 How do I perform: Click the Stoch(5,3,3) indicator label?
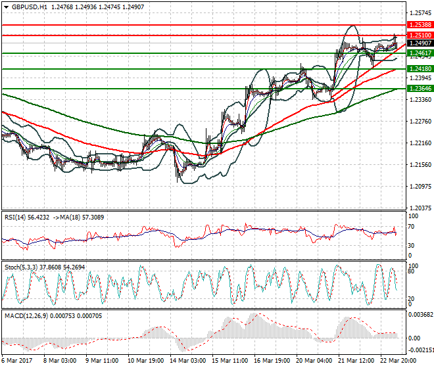[21, 267]
